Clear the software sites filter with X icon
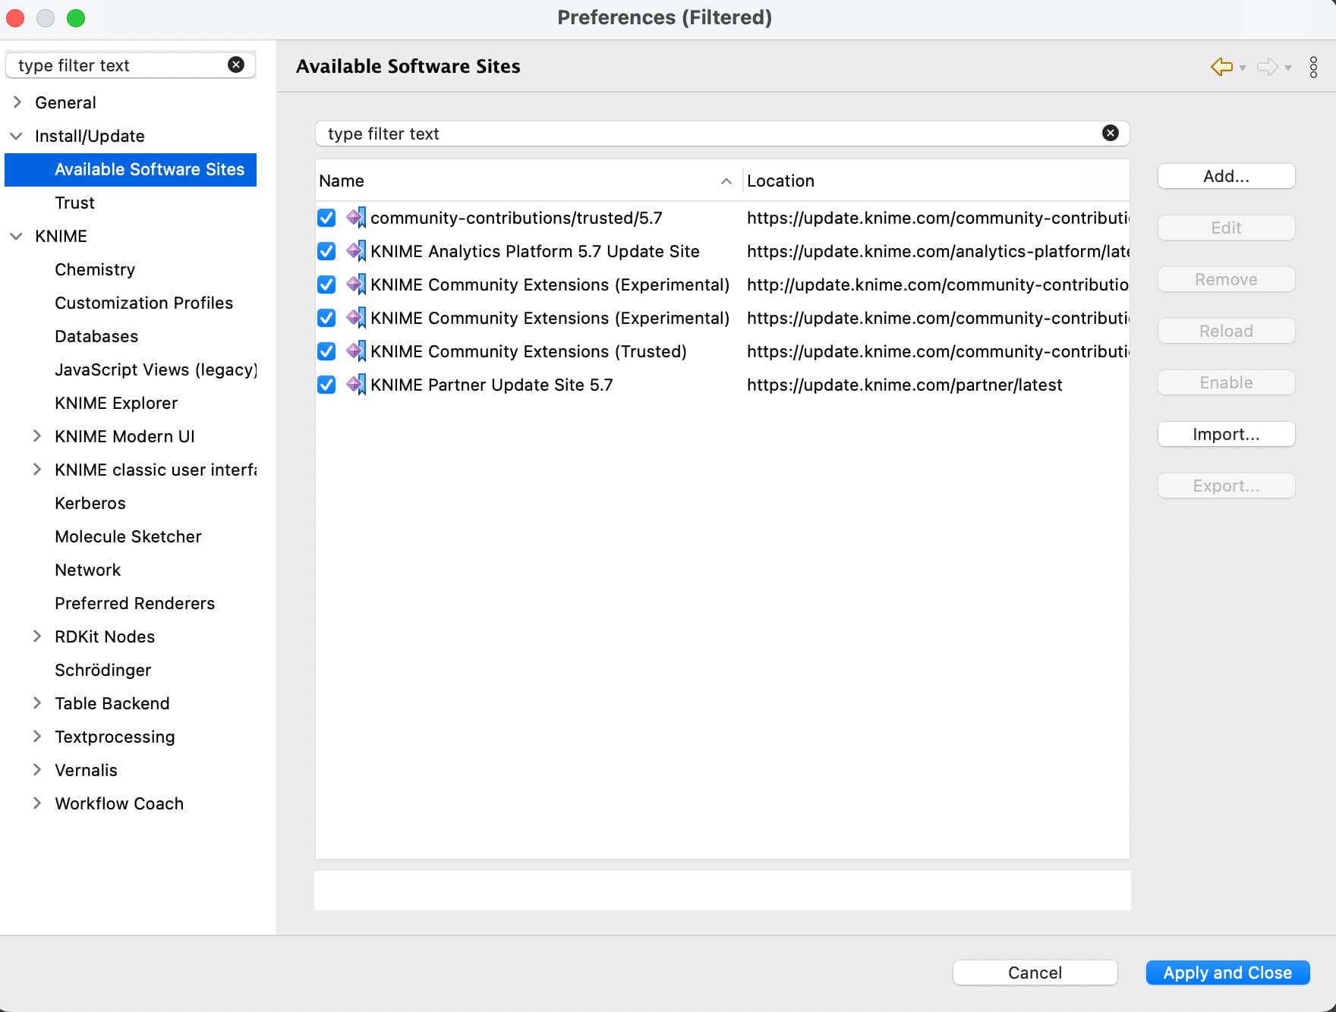 1110,134
